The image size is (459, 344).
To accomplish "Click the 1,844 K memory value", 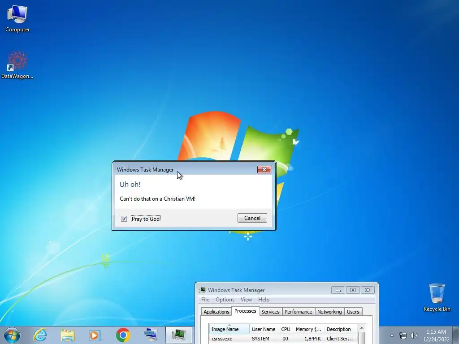I will click(312, 339).
